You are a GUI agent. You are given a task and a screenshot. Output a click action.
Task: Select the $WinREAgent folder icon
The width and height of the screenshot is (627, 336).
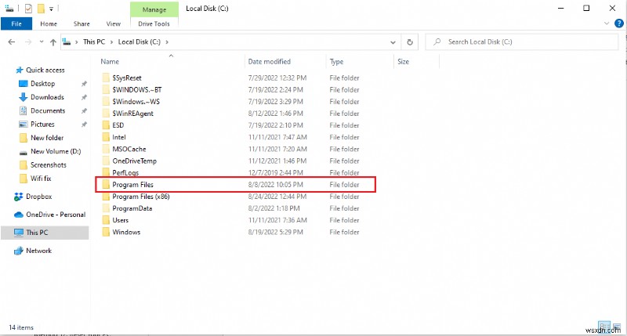[106, 114]
